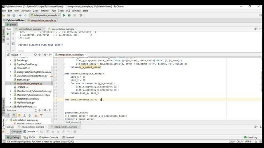Screen dimensions: 264x148
Task: Select the interpolation_example.py editor tab
Action: [x=71, y=55]
